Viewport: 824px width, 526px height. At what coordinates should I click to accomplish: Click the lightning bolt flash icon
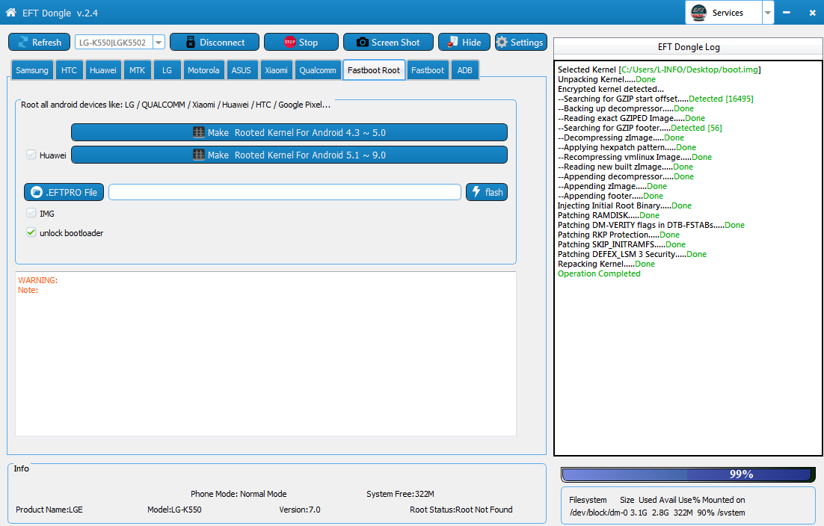point(476,191)
